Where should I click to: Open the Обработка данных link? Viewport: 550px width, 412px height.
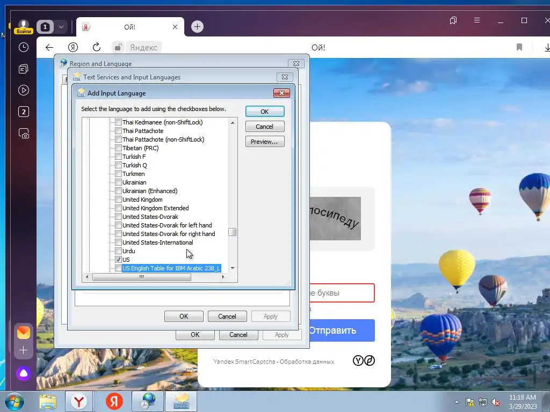pyautogui.click(x=307, y=362)
